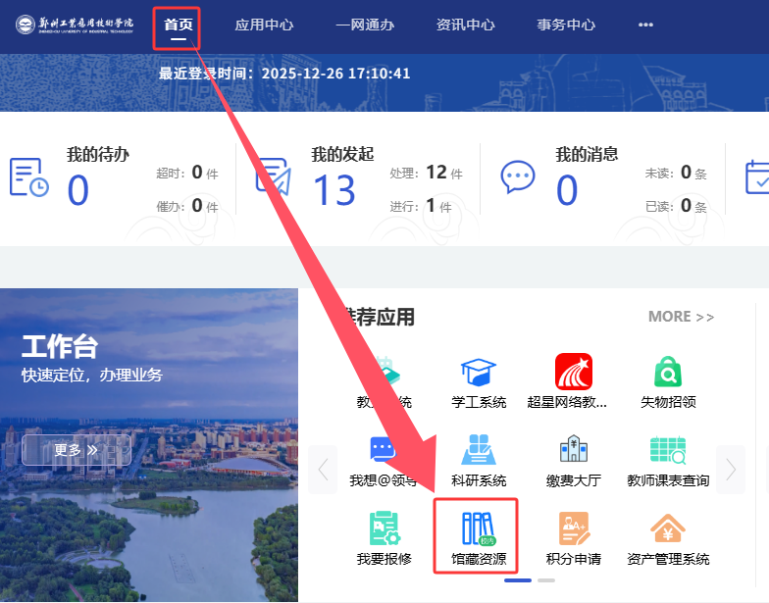Screen dimensions: 769x603
Task: Go to 一网通办 navigation tab
Action: point(365,25)
